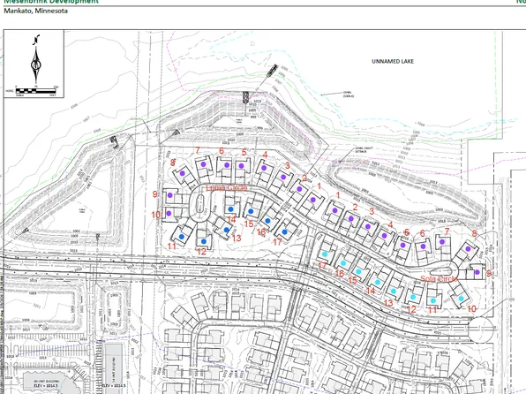
Task: Select cyan dot above Sola Circle lot 17
Action: 325,254
